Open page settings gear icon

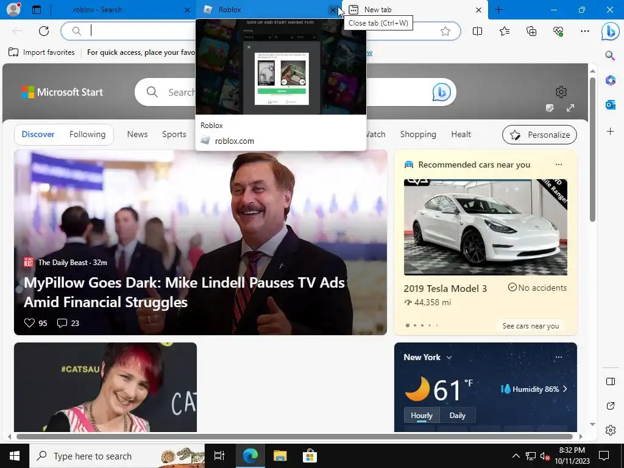click(x=561, y=92)
